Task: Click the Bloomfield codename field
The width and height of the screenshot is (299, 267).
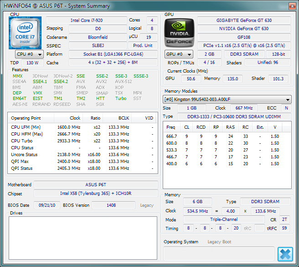Action: point(98,37)
